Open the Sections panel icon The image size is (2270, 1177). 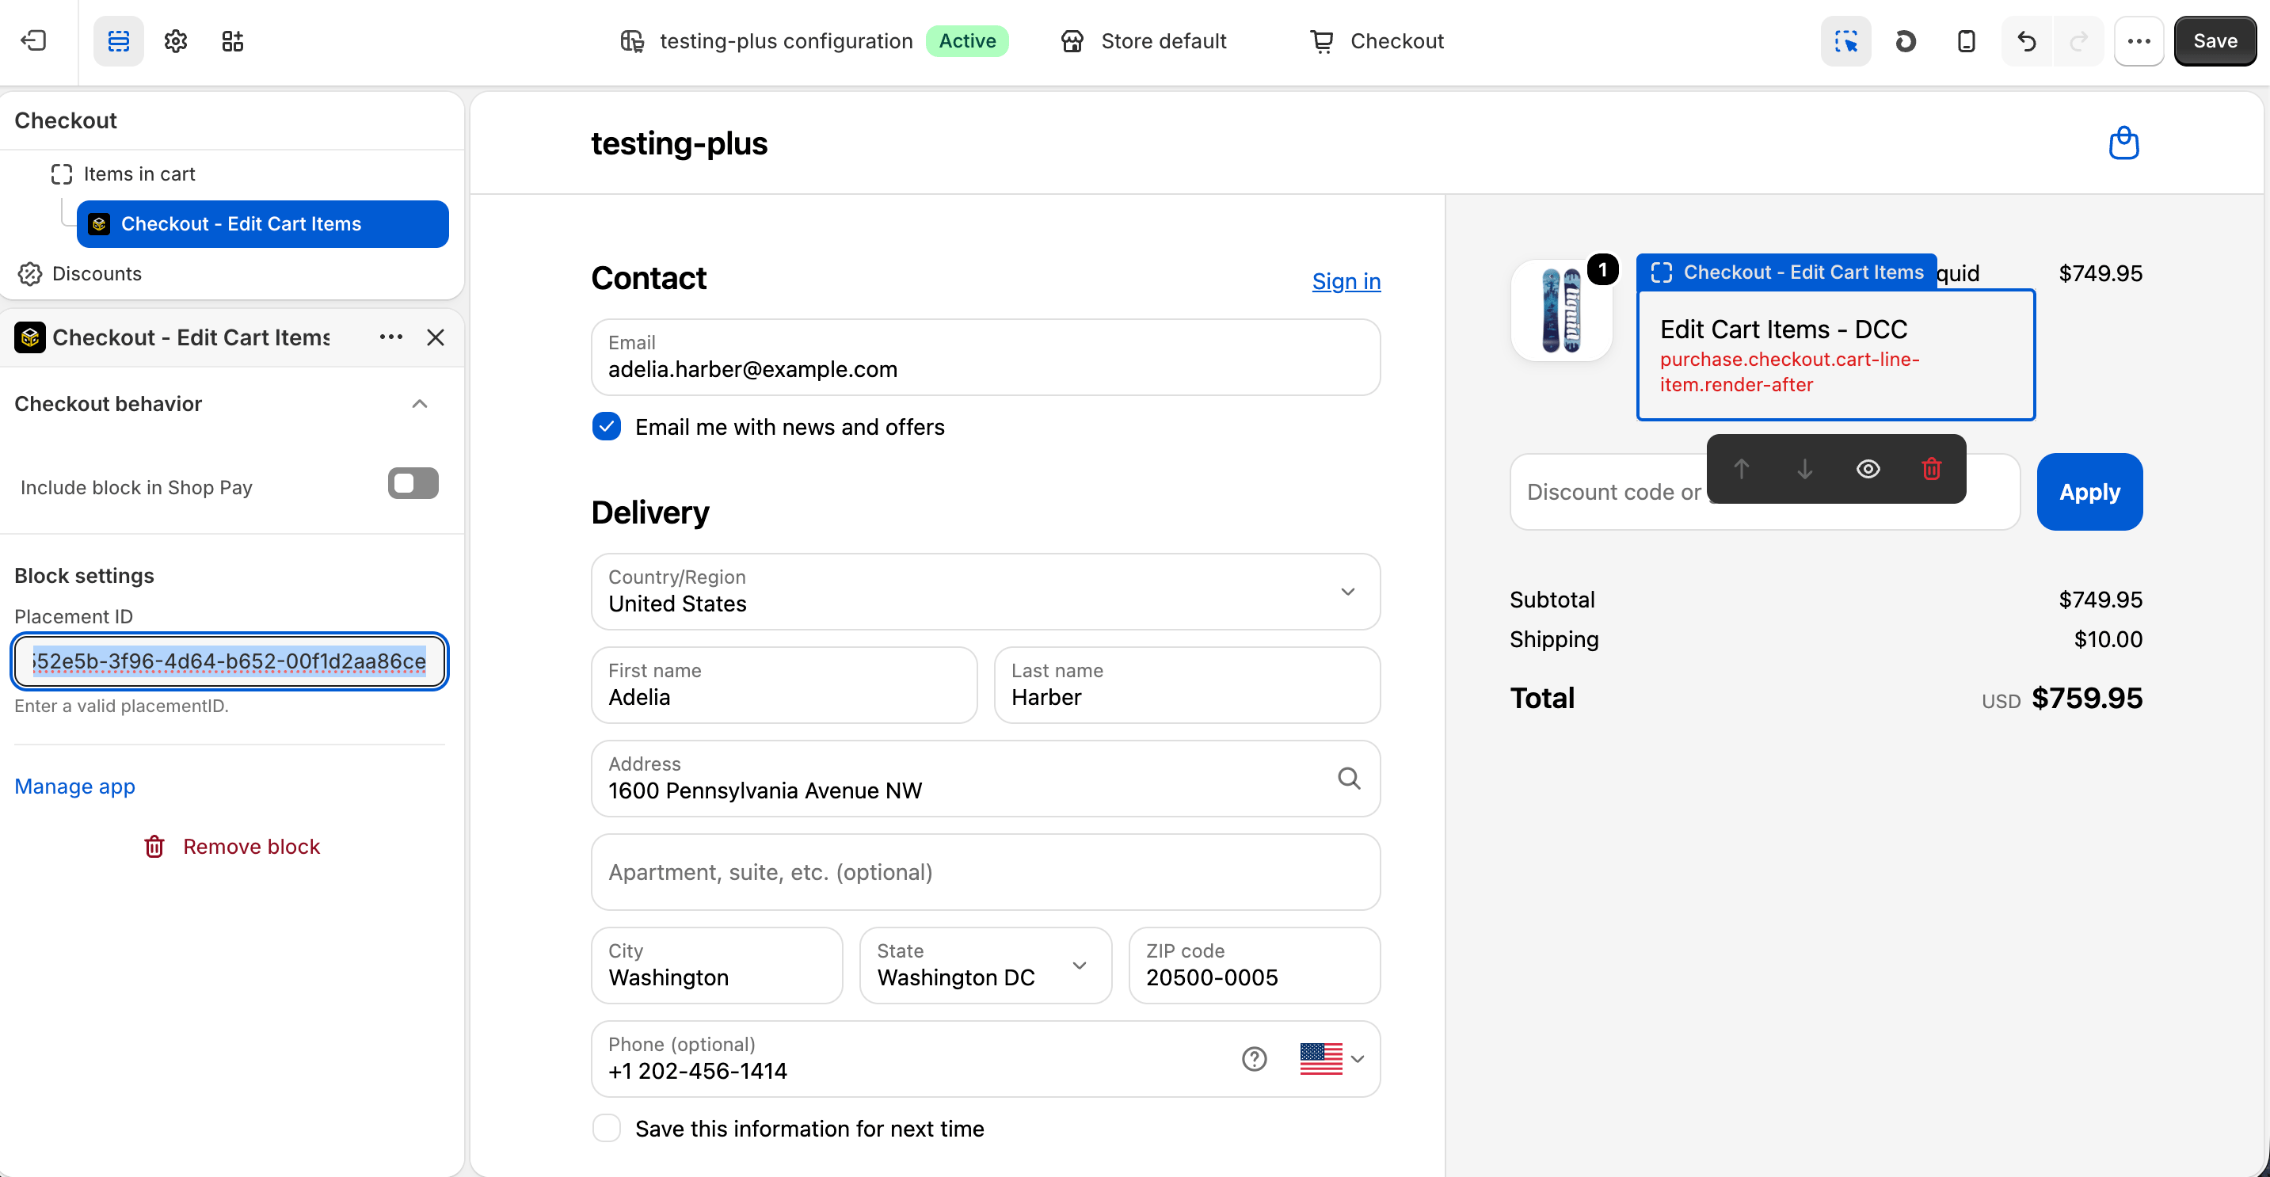click(118, 41)
